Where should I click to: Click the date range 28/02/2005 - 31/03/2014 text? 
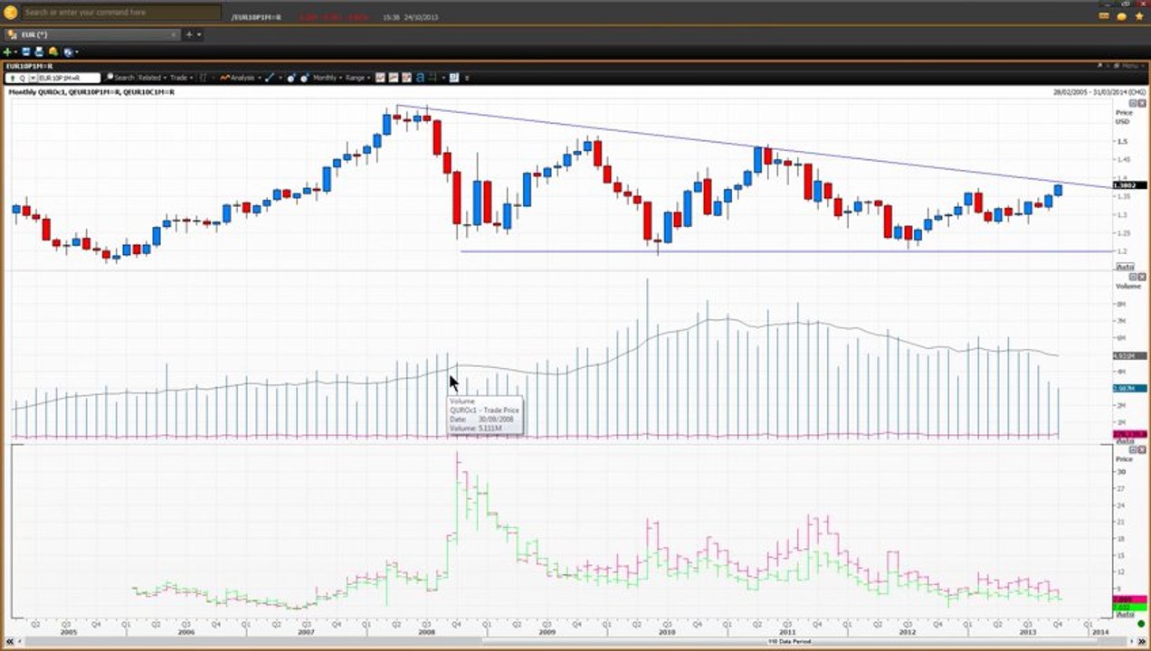click(x=1099, y=92)
